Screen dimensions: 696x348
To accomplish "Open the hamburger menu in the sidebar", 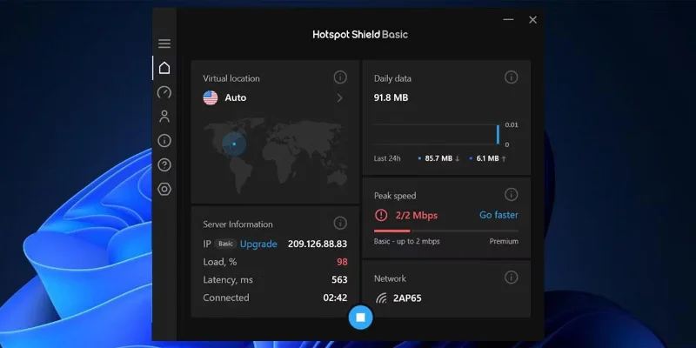I will click(164, 43).
